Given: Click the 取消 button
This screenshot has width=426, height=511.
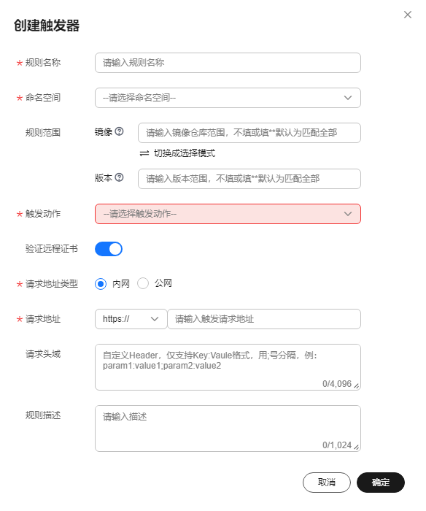Looking at the screenshot, I should [x=327, y=483].
